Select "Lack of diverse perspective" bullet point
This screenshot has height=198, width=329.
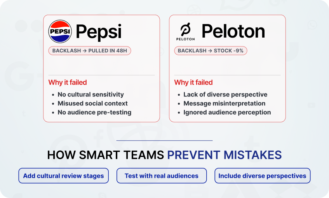point(225,94)
